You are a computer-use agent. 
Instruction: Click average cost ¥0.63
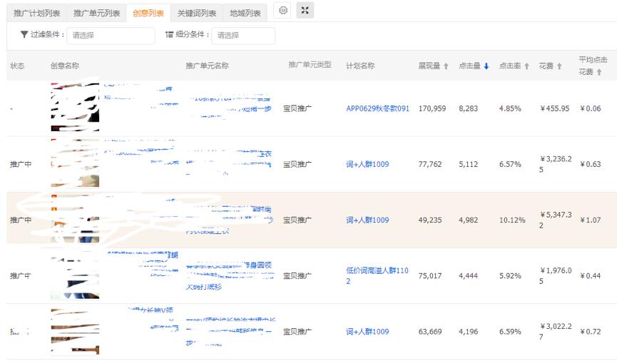[590, 164]
